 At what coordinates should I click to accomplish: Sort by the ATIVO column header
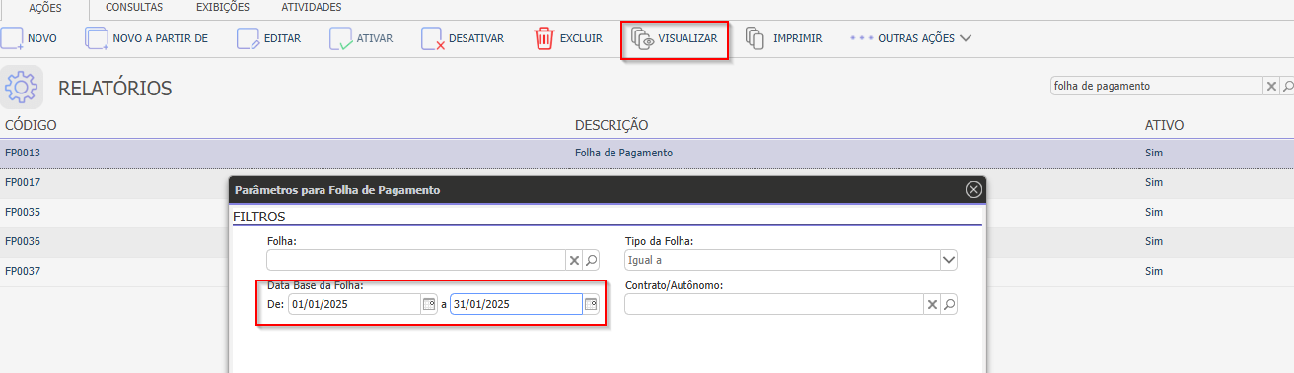click(x=1164, y=125)
